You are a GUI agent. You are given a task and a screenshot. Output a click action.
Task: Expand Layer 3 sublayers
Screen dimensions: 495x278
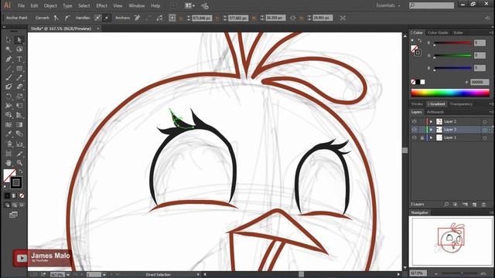click(x=431, y=130)
